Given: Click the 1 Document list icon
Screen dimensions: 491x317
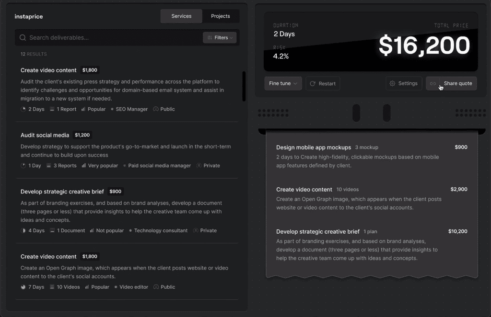Looking at the screenshot, I should [52, 231].
